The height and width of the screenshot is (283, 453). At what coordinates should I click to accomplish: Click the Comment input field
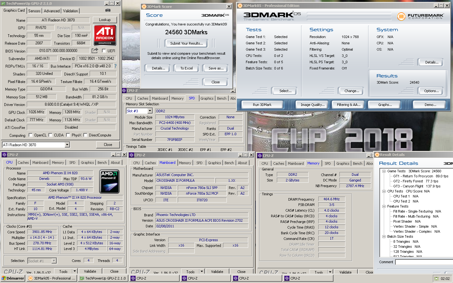(424, 262)
